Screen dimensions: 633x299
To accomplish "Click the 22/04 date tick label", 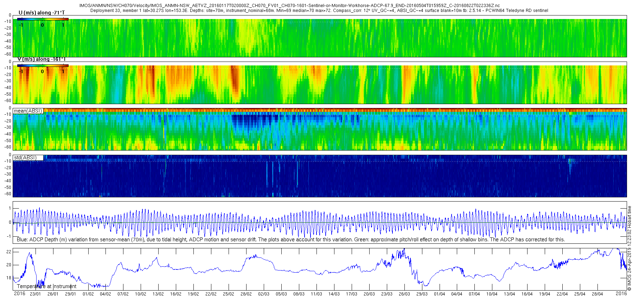I will pos(562,294).
